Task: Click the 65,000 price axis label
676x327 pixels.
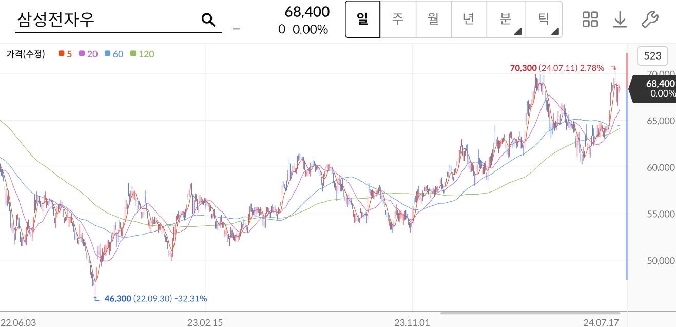Action: [660, 121]
